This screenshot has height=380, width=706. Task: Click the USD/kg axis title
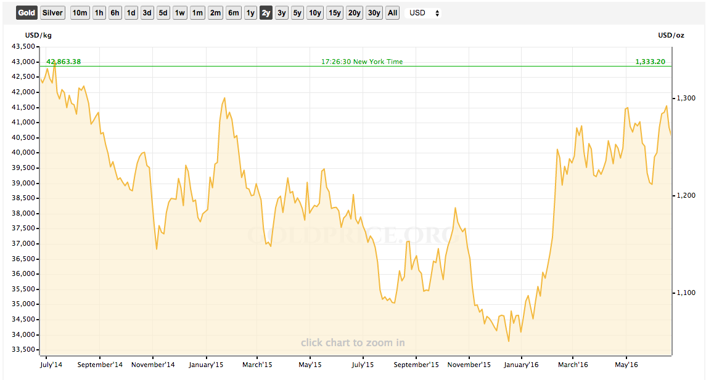tap(38, 35)
